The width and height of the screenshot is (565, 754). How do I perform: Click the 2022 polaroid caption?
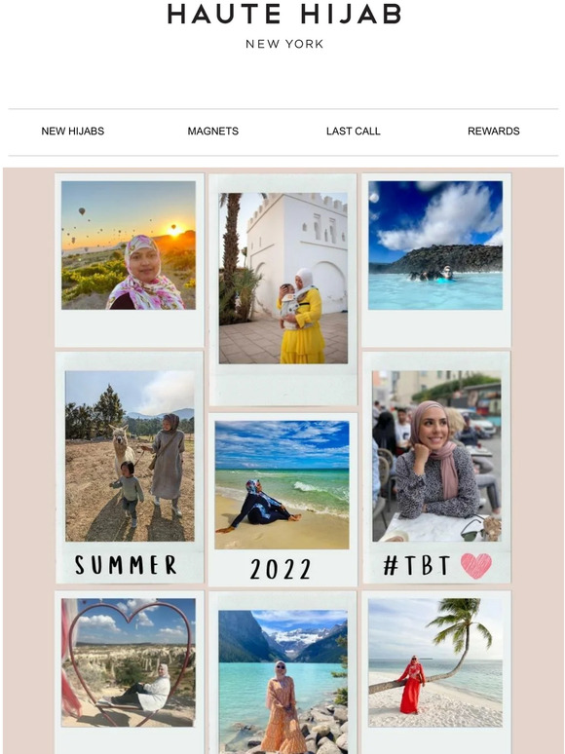281,569
